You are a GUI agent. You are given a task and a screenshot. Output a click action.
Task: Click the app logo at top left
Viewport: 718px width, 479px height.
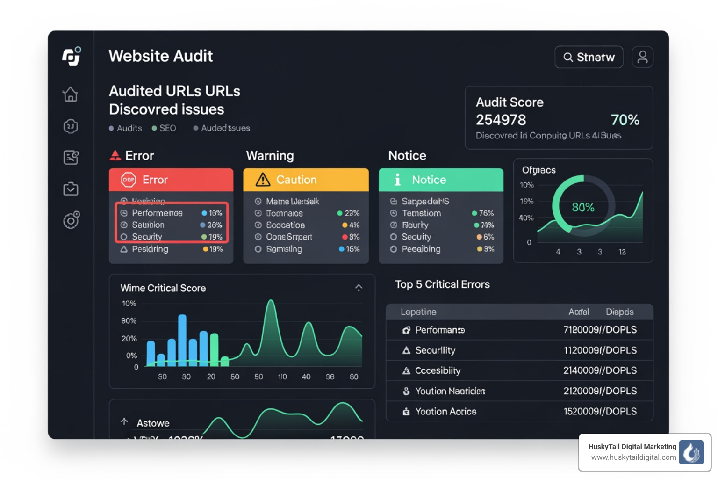71,56
